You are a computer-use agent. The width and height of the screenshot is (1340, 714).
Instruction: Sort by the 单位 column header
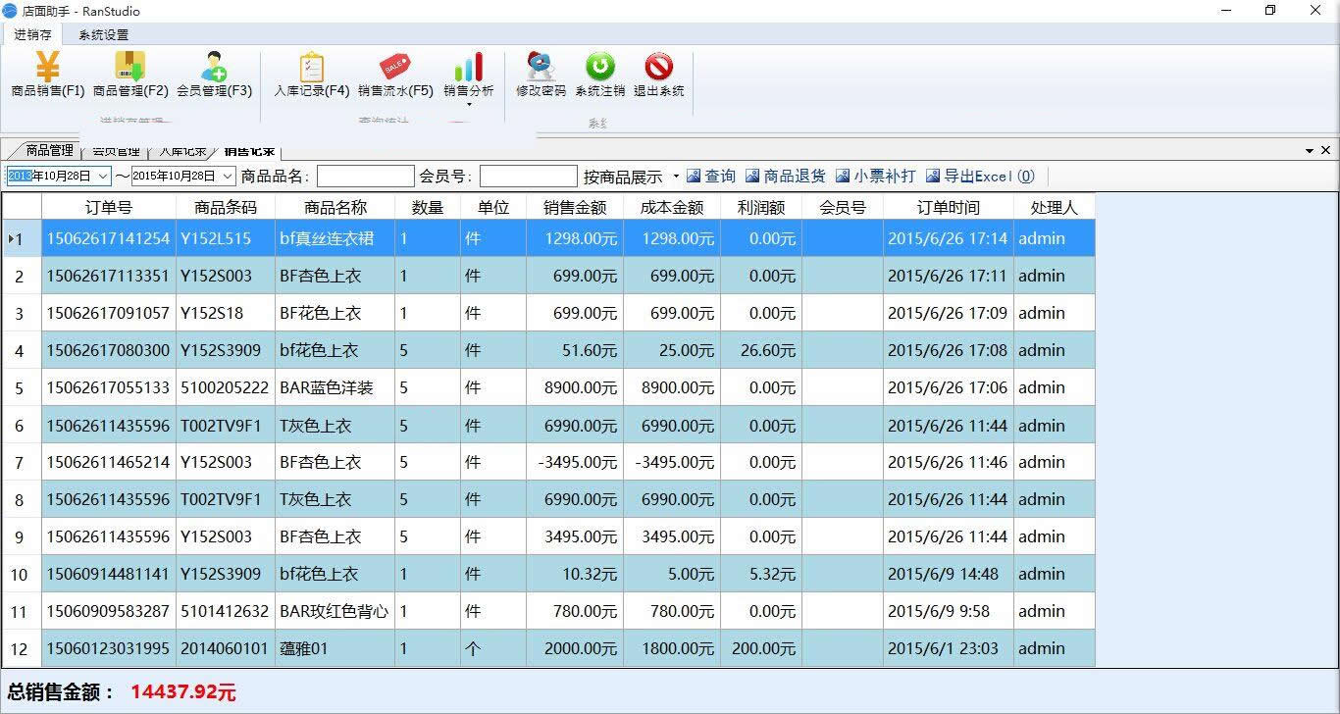point(493,207)
